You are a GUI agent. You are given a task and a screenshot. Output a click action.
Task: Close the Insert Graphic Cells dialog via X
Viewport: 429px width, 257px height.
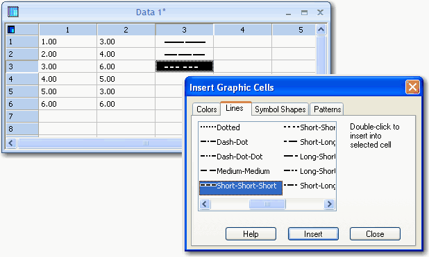pos(412,87)
